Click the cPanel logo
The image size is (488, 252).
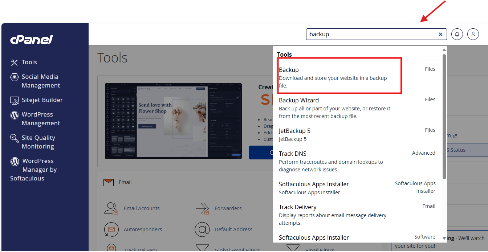pos(32,40)
